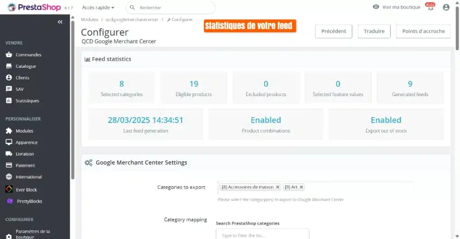Open Modules menu item

pyautogui.click(x=24, y=131)
